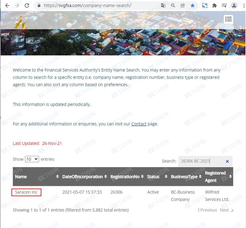
Task: Open the user profile avatar icon
Action: (x=234, y=5)
